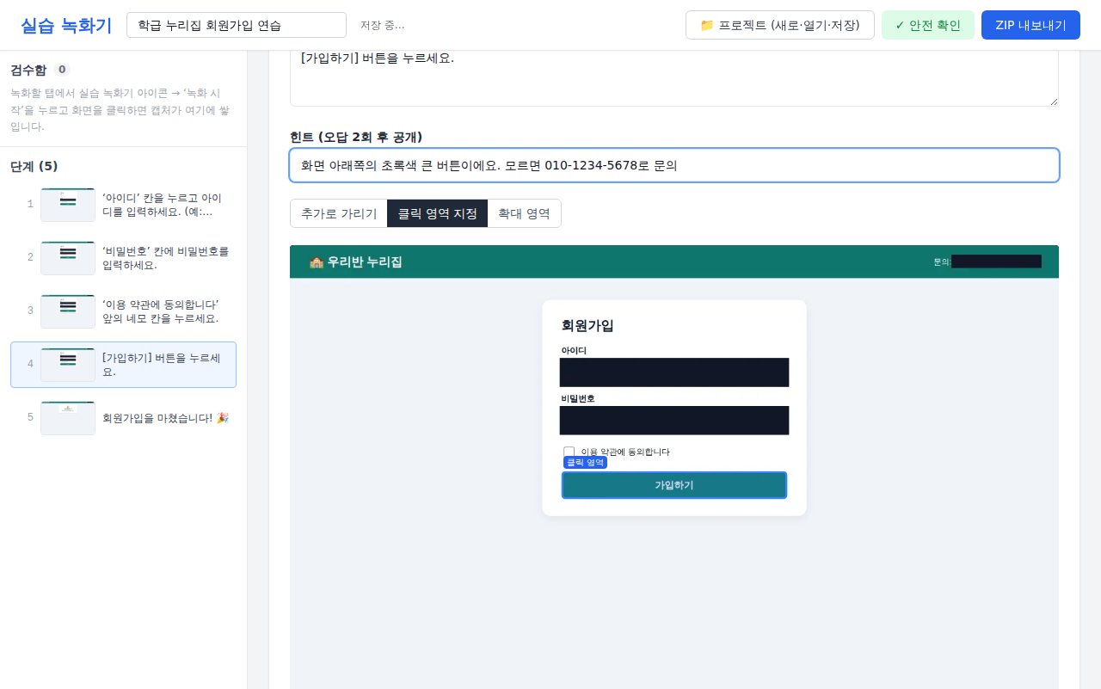Viewport: 1101px width, 689px height.
Task: Switch to 추가로 가리기 mode
Action: click(339, 213)
